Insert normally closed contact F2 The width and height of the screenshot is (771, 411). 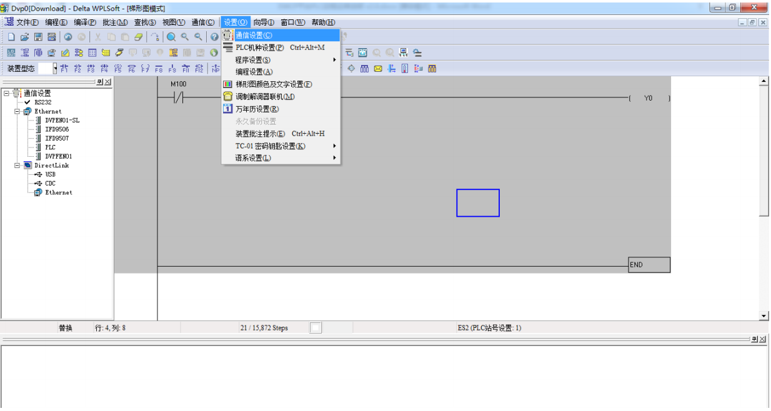[77, 68]
